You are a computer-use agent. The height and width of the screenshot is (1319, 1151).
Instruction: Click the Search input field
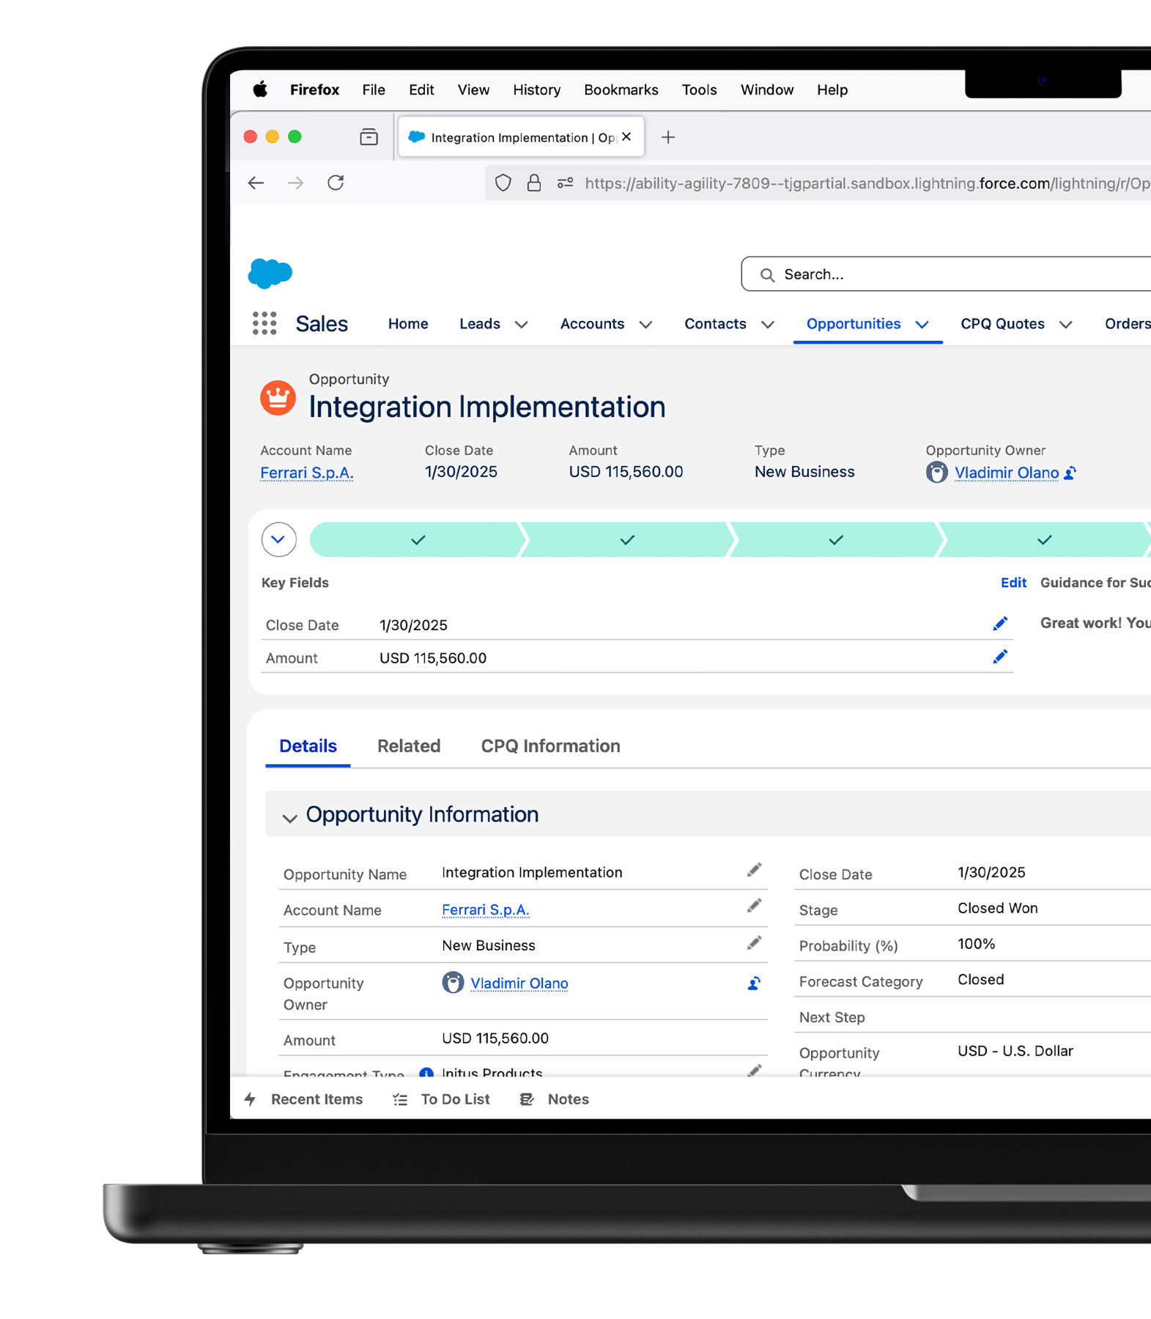click(952, 274)
